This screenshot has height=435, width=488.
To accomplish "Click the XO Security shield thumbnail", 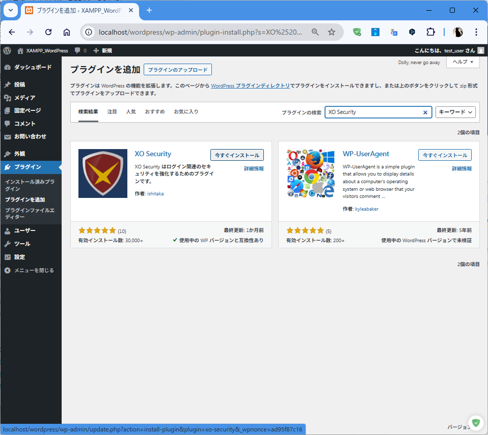I will click(103, 173).
